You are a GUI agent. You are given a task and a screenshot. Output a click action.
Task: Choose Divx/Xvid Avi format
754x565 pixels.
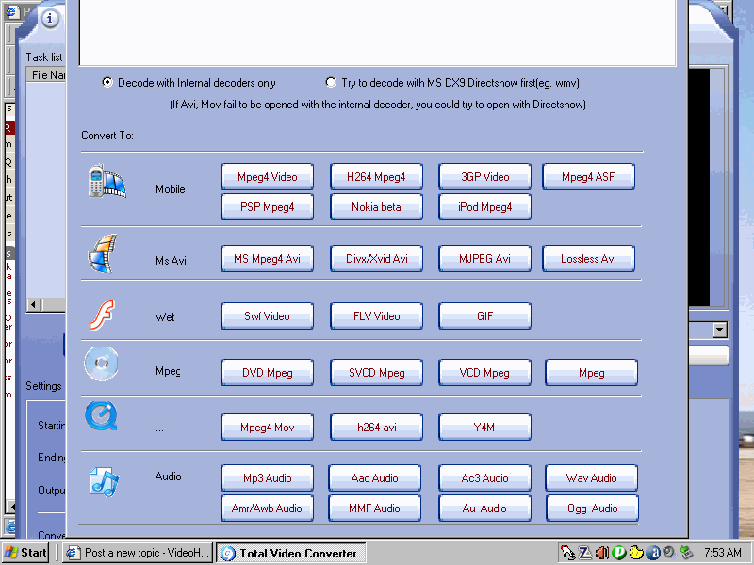coord(376,258)
